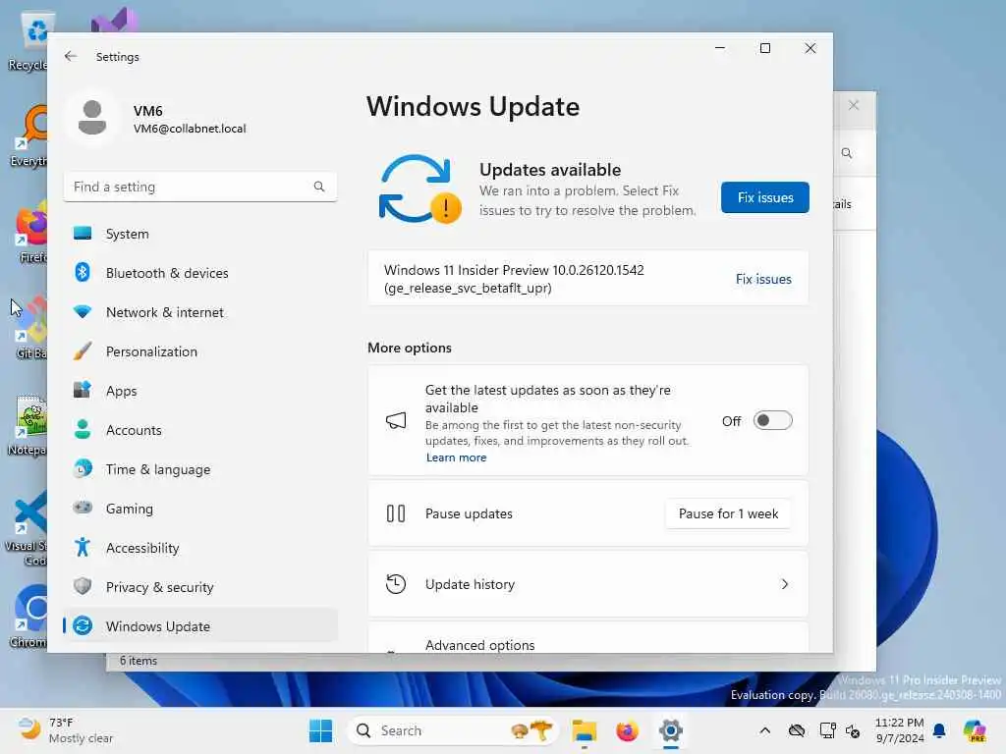Click the System icon in sidebar
The width and height of the screenshot is (1006, 754).
tap(83, 234)
